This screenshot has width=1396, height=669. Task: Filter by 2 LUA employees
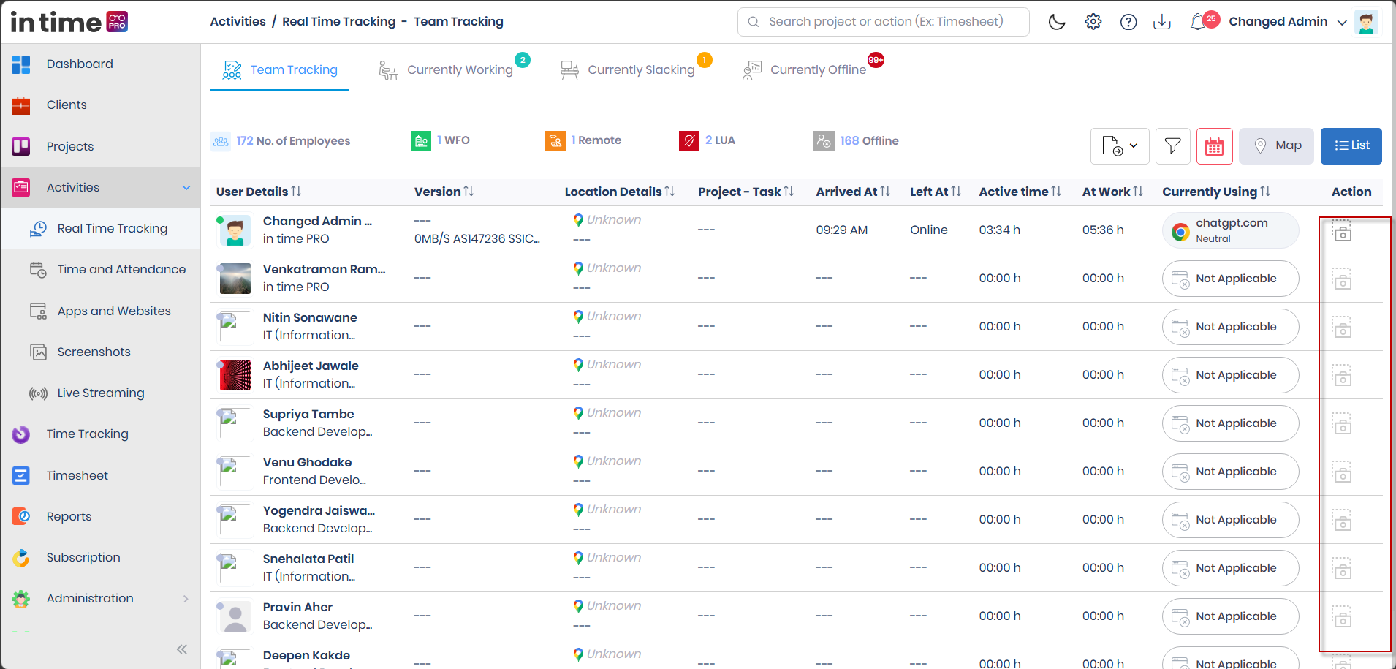(707, 141)
